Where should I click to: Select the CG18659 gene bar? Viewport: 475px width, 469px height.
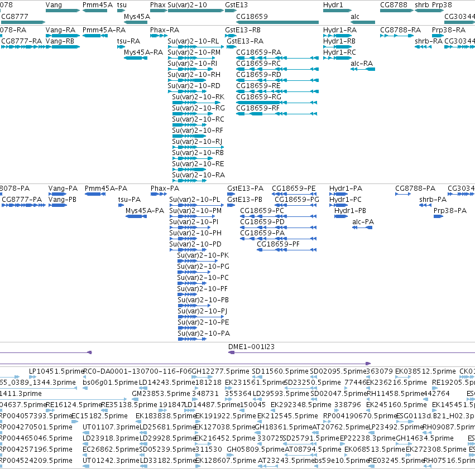click(x=277, y=22)
